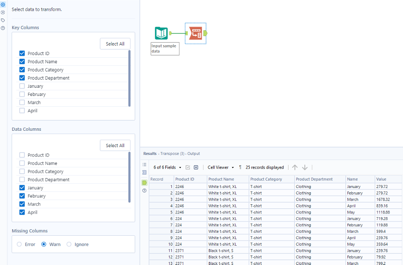The height and width of the screenshot is (265, 403).
Task: Click the Key Columns list scrollbar
Action: coord(129,78)
